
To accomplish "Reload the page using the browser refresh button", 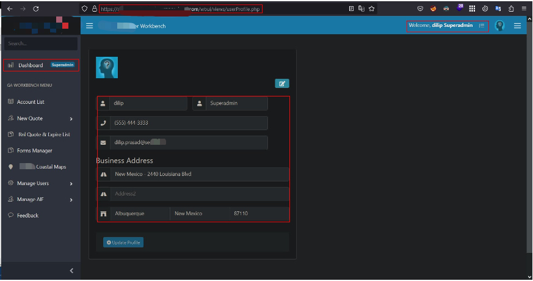I will click(36, 9).
